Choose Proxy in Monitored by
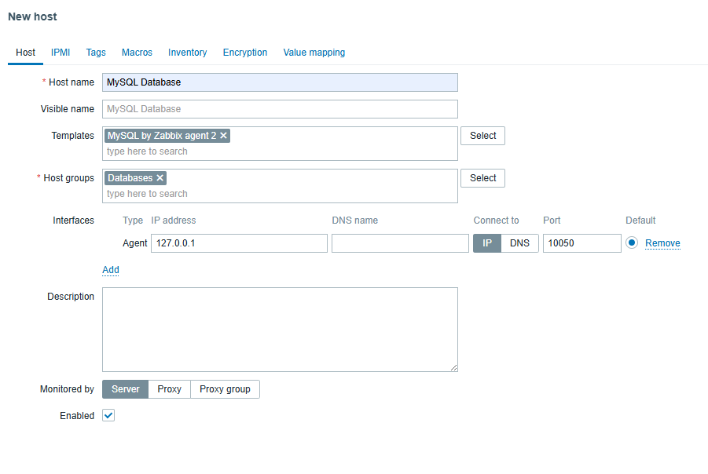708x474 pixels. (169, 389)
